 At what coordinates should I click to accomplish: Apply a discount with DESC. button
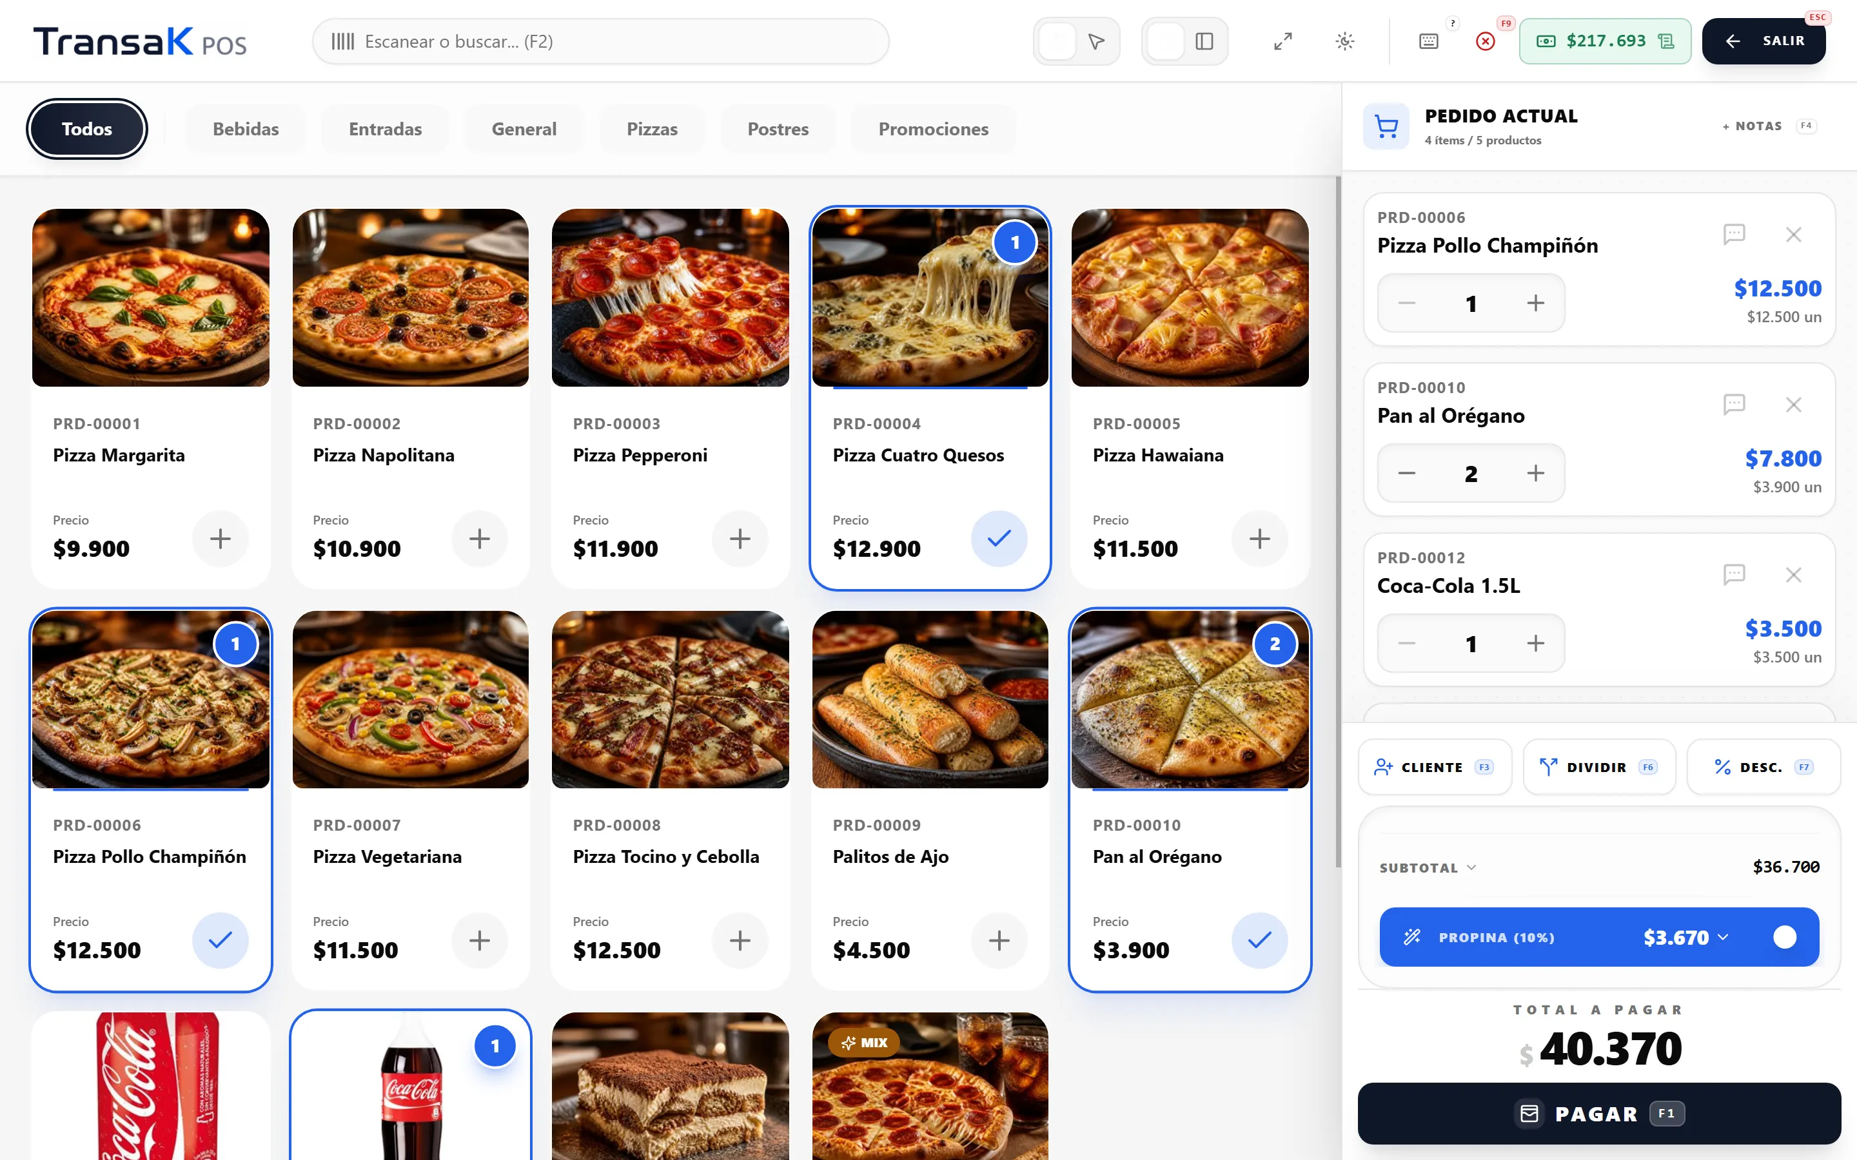pyautogui.click(x=1764, y=767)
